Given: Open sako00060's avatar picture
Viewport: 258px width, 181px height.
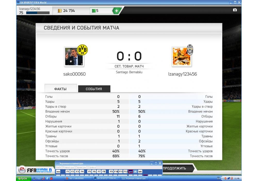Looking at the screenshot, I should [74, 57].
